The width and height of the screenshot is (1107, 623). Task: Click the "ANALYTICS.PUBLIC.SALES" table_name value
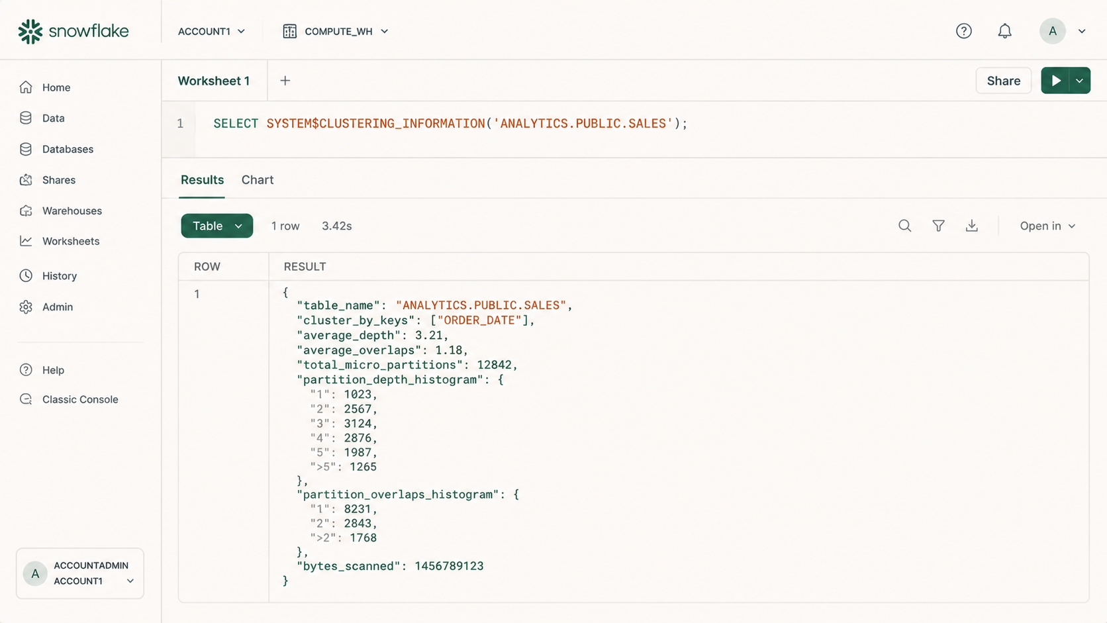481,305
